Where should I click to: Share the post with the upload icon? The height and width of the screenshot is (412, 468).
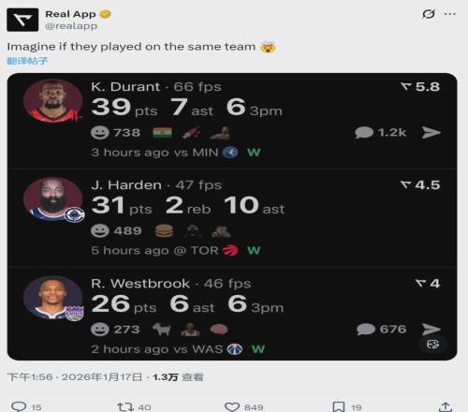[x=446, y=406]
